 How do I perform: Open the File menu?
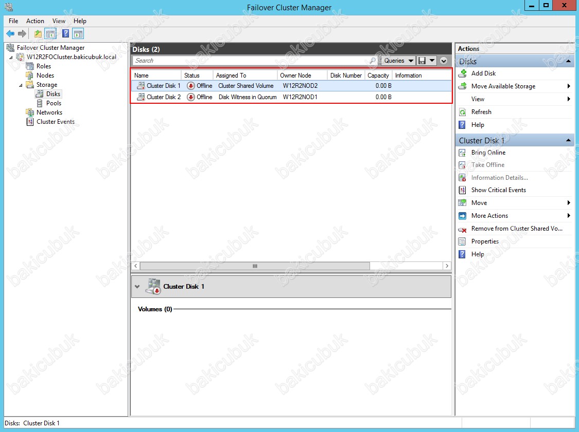pos(13,21)
